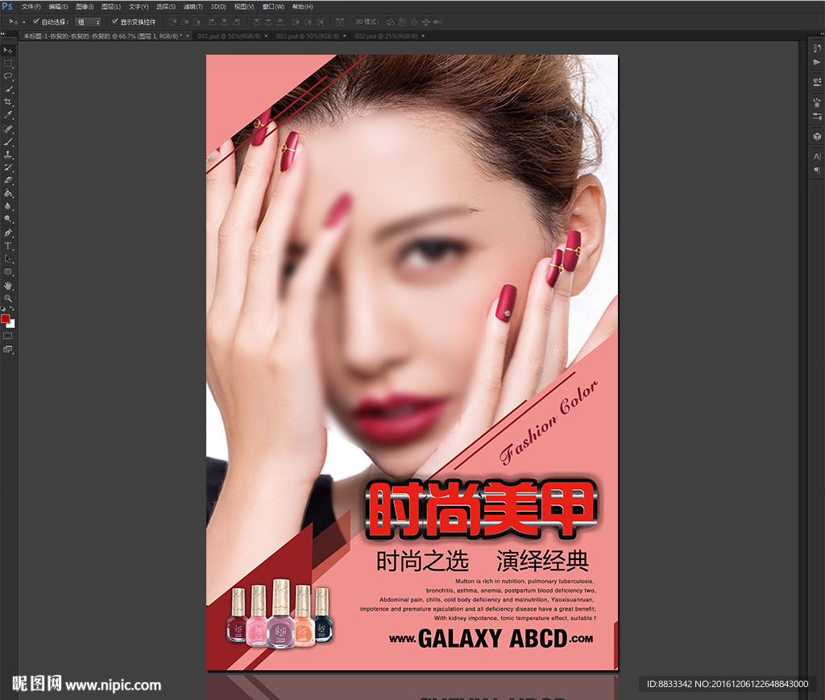The width and height of the screenshot is (825, 700).
Task: Toggle the show transform controls checkbox
Action: 114,22
